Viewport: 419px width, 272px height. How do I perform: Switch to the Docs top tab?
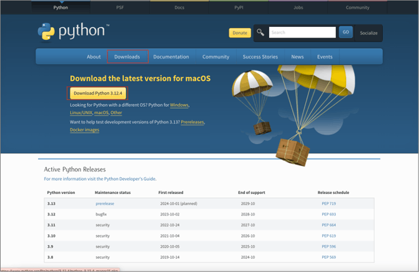coord(179,7)
